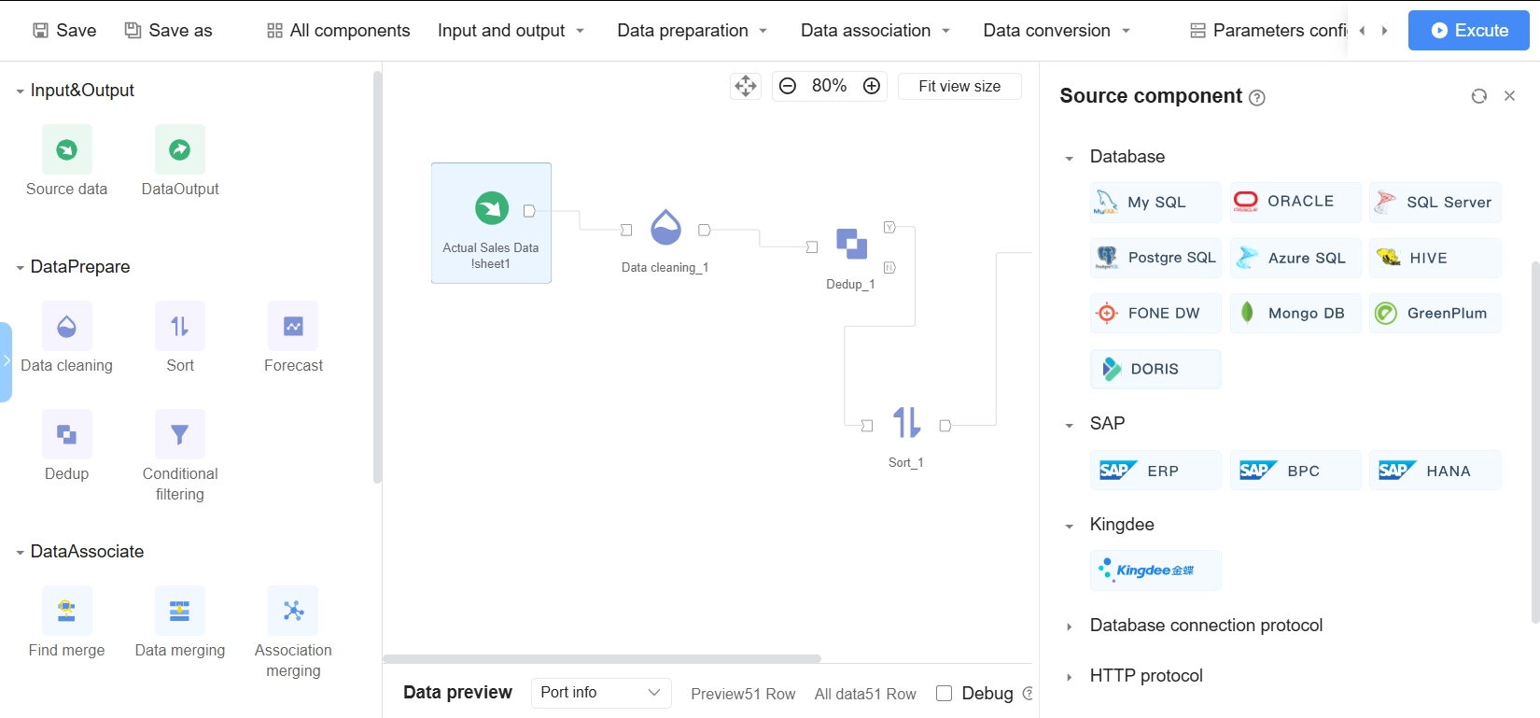Viewport: 1540px width, 718px height.
Task: Open the Data conversion menu
Action: pyautogui.click(x=1057, y=31)
